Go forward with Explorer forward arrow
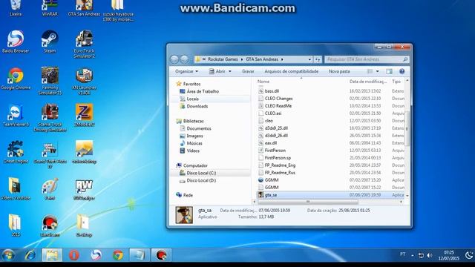 [x=185, y=59]
